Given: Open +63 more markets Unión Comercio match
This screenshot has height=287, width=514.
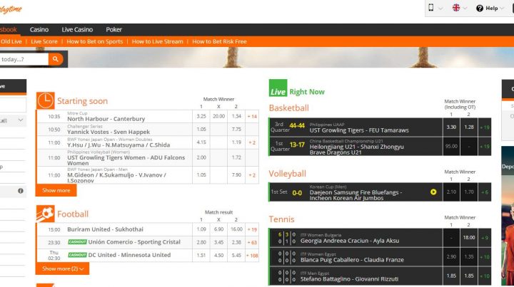Looking at the screenshot, I should 252,242.
